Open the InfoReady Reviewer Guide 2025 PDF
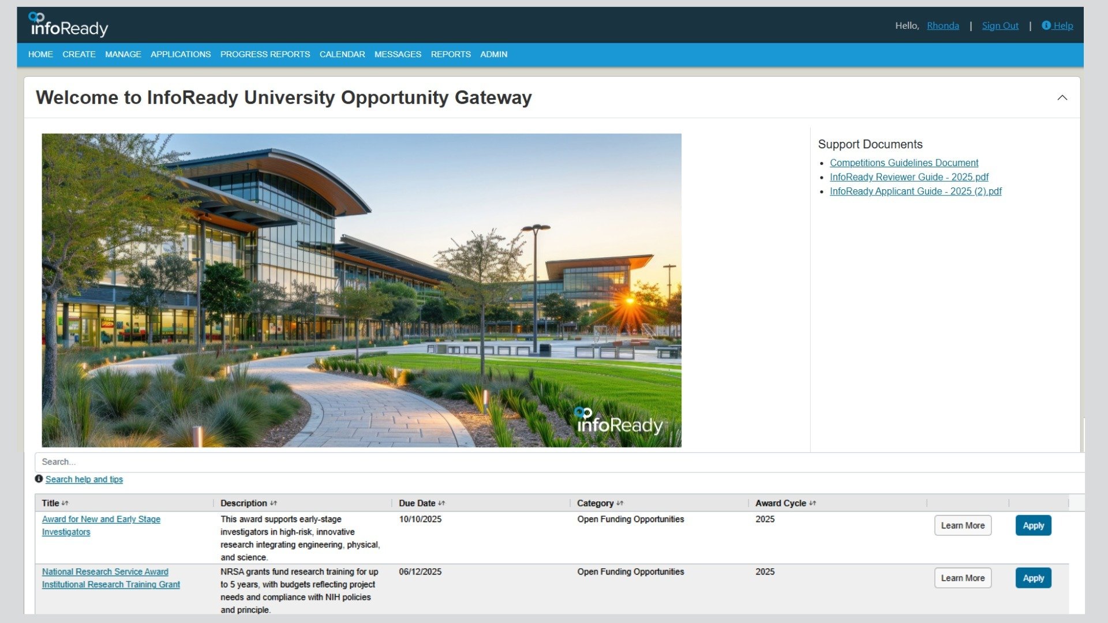This screenshot has width=1108, height=623. pos(908,177)
